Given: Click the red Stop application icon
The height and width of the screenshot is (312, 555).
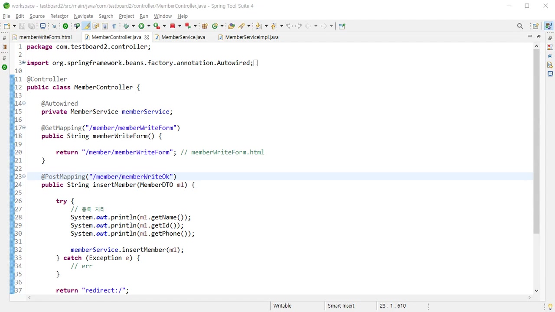Looking at the screenshot, I should click(x=172, y=26).
